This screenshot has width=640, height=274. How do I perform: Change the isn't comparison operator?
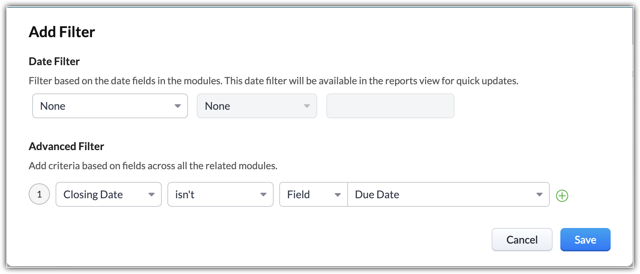(x=221, y=194)
